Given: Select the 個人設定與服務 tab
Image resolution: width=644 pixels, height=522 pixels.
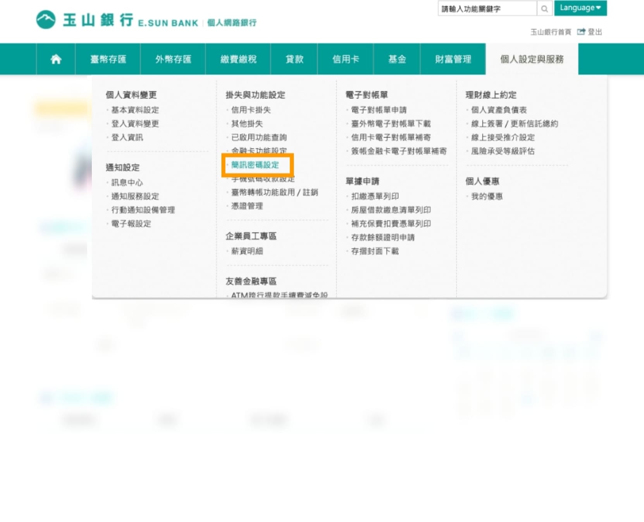Looking at the screenshot, I should pyautogui.click(x=532, y=59).
